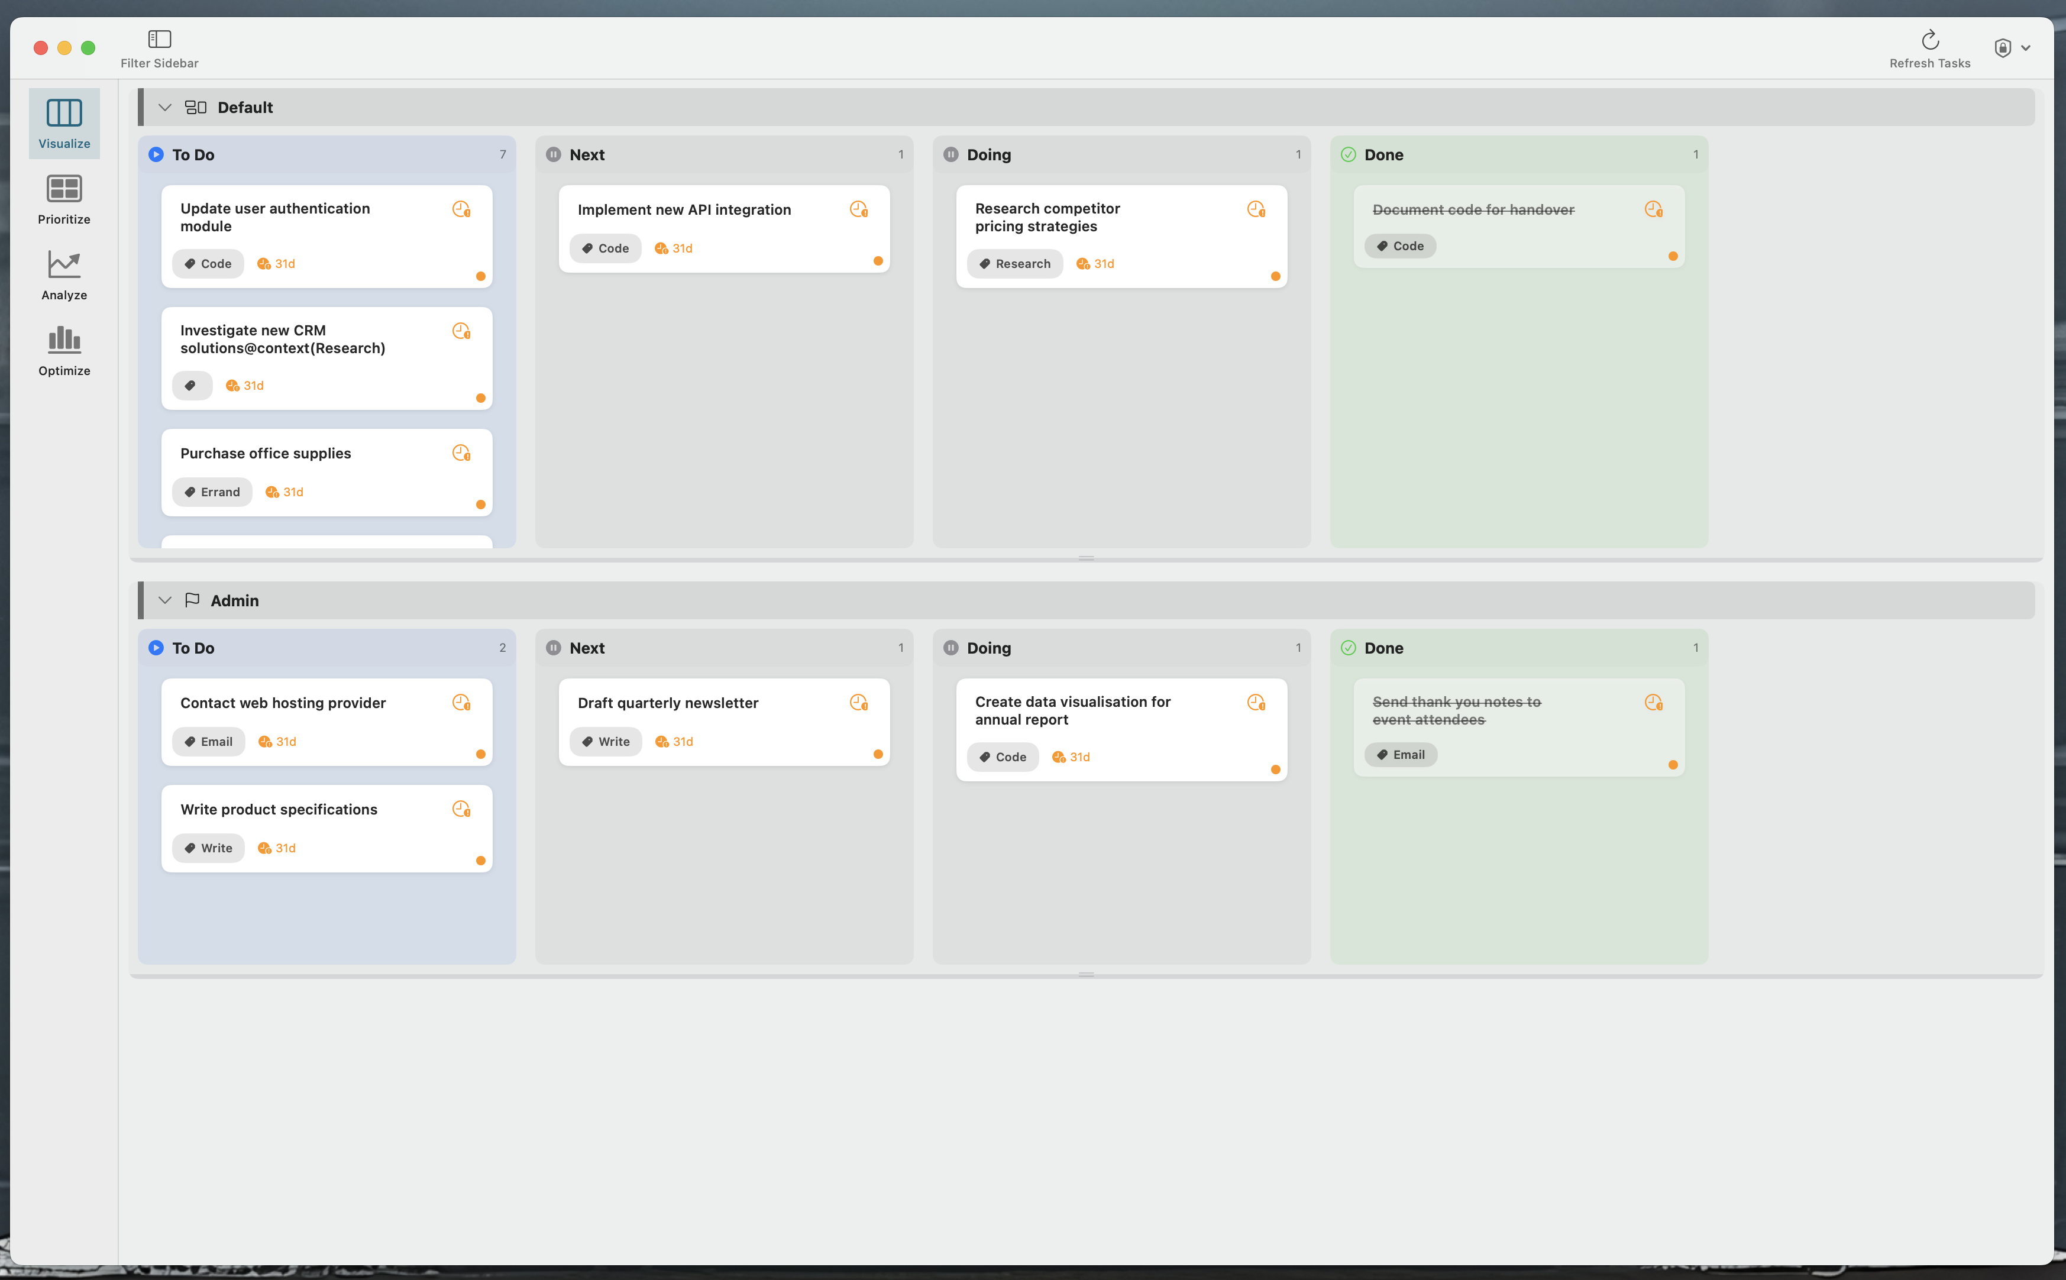Click the Default group board icon
The image size is (2066, 1280).
(196, 108)
